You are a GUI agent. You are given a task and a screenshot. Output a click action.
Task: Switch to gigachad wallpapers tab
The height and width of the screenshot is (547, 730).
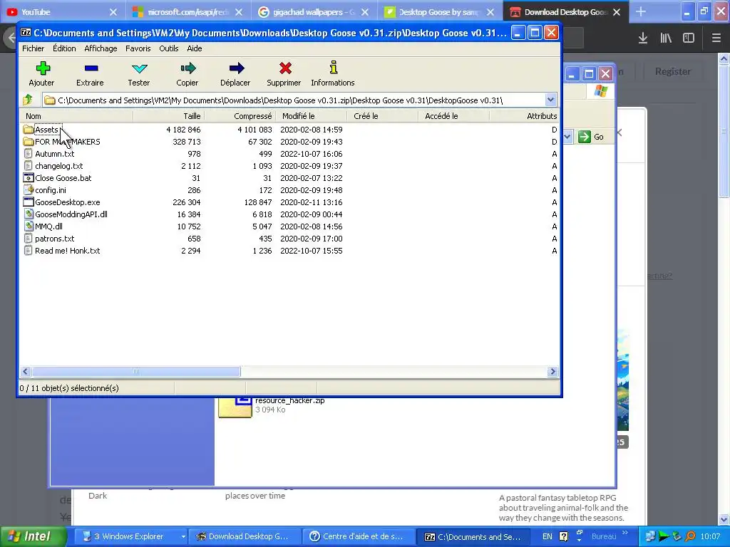pyautogui.click(x=314, y=12)
